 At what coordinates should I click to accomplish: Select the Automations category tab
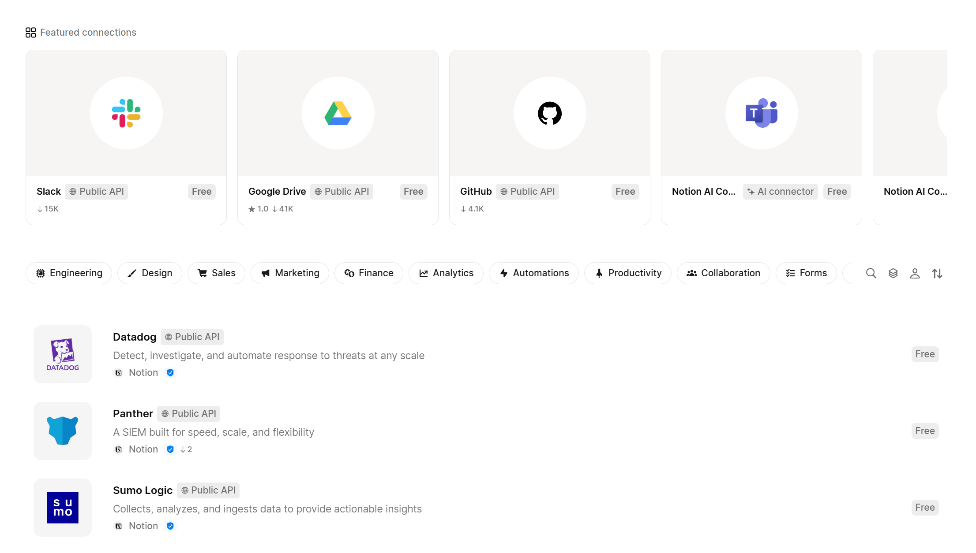pos(534,273)
